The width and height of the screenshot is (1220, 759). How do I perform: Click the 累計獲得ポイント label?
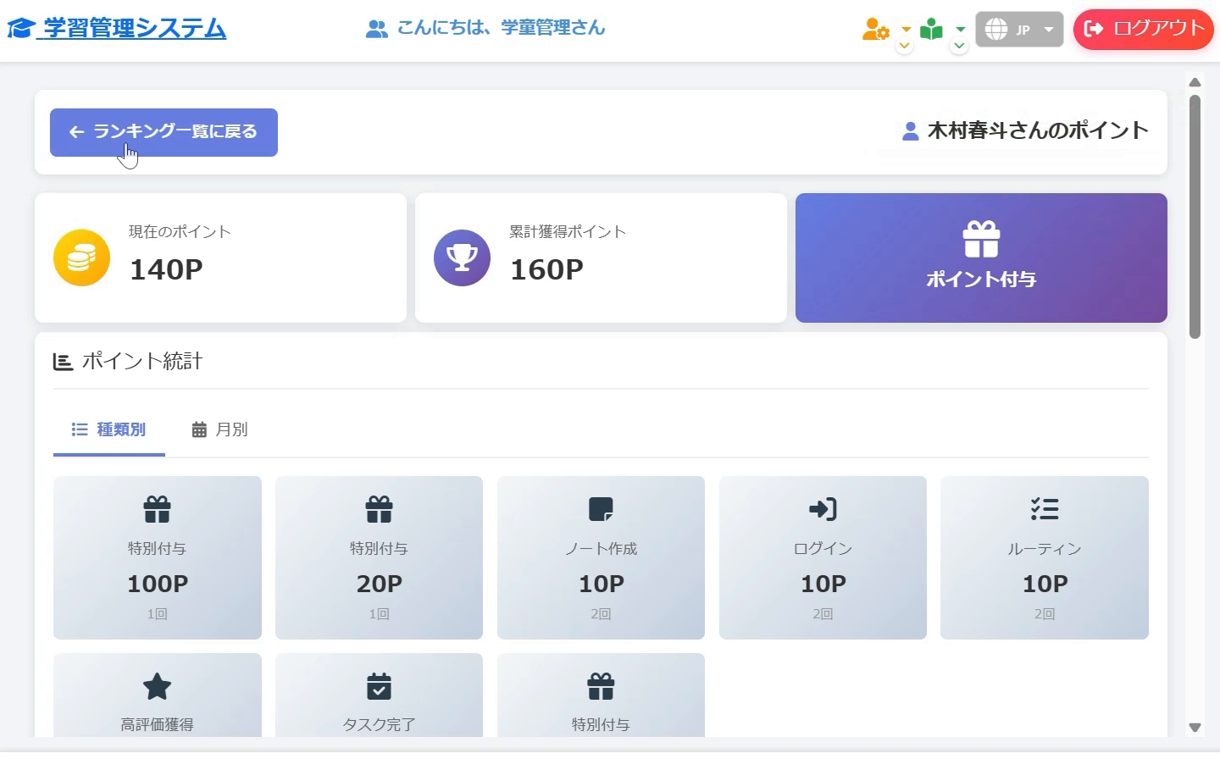pos(568,232)
